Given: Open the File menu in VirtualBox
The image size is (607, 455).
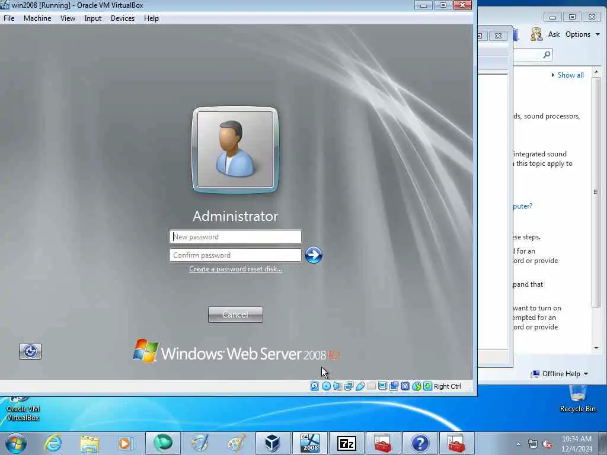Looking at the screenshot, I should (x=9, y=18).
